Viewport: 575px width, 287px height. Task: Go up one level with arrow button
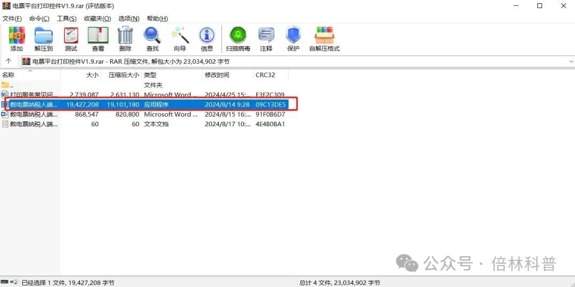tap(9, 61)
